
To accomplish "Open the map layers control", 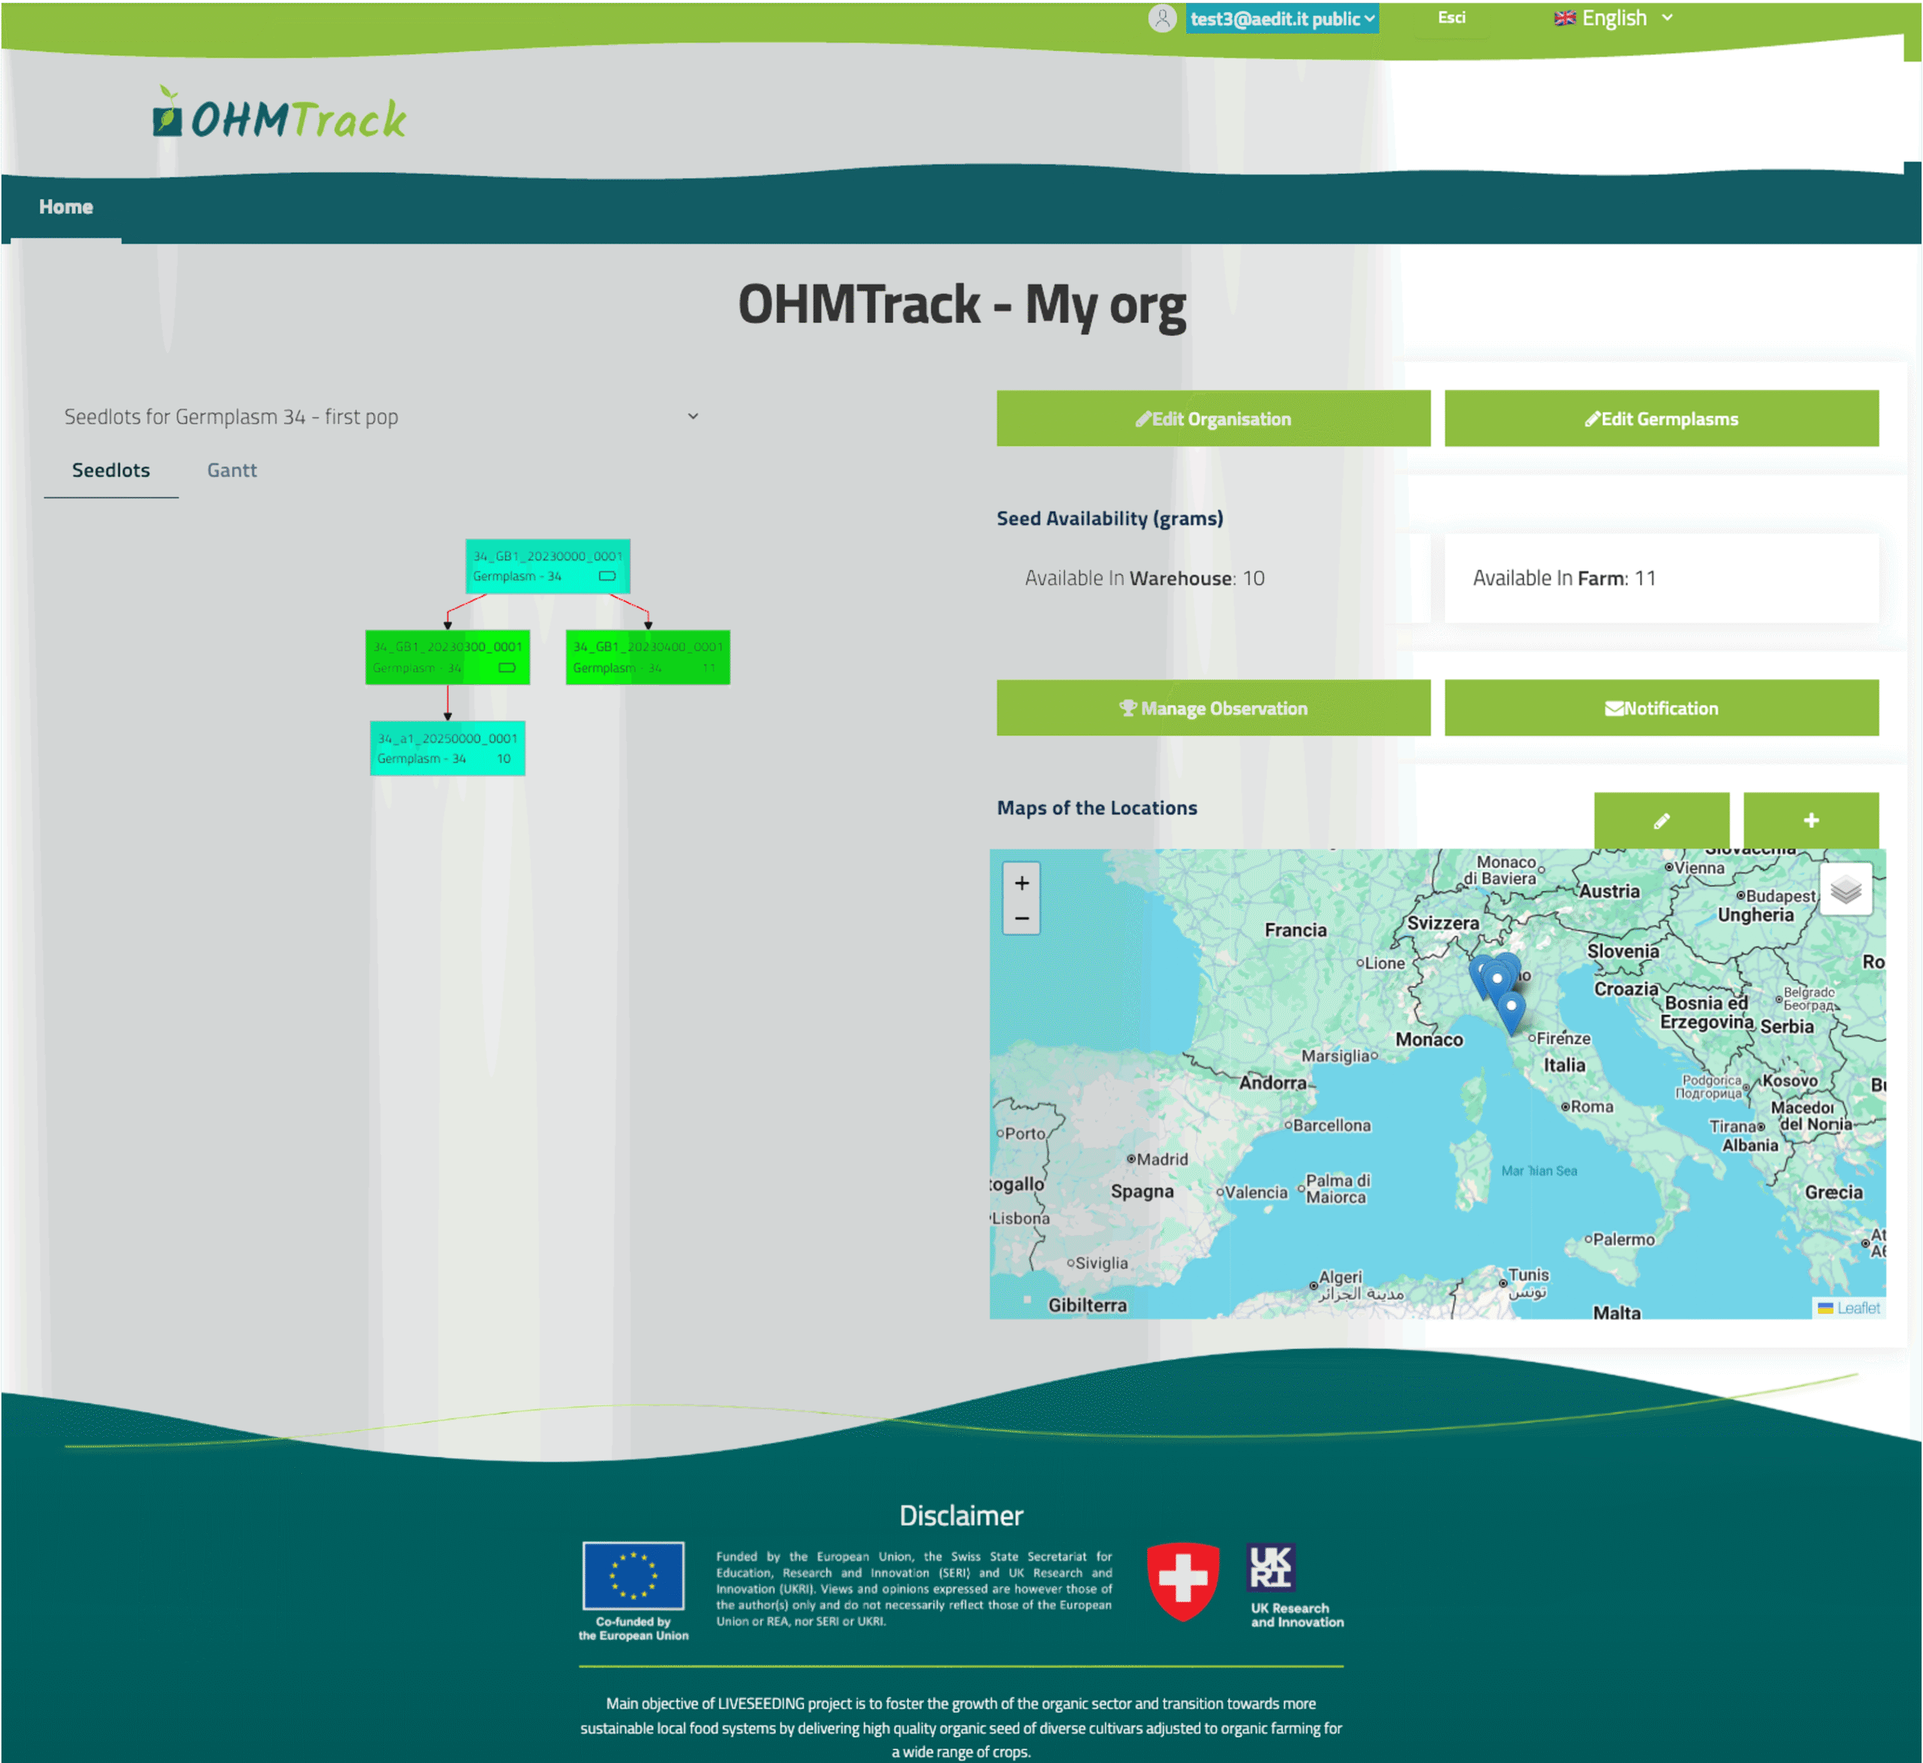I will tap(1845, 889).
